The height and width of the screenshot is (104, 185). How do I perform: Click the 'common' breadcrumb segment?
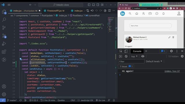point(35,16)
